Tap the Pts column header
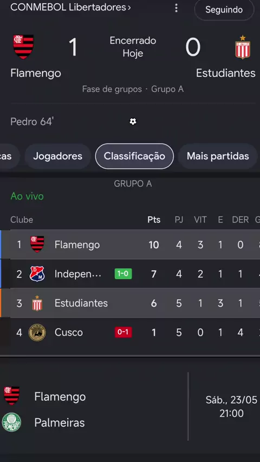 (x=154, y=220)
